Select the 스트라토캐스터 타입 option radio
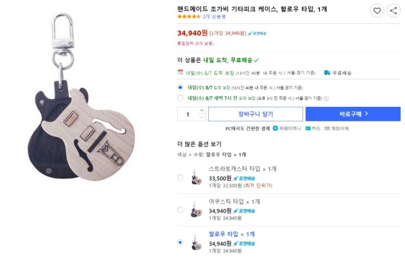 coord(180,177)
